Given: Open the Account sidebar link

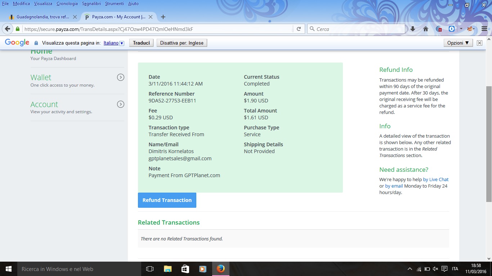Looking at the screenshot, I should (x=44, y=104).
